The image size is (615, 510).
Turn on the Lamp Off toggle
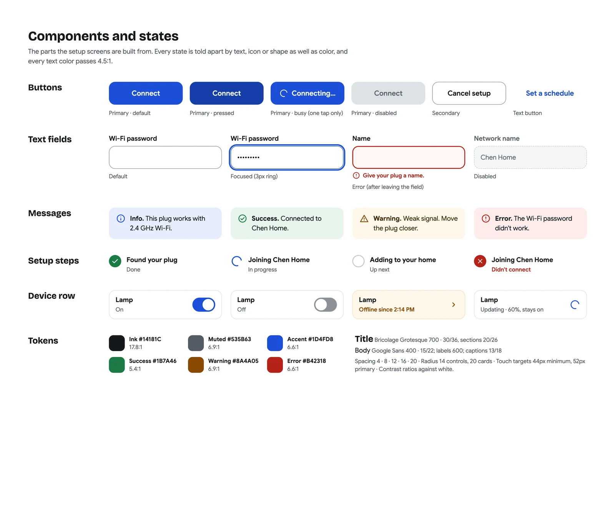pos(326,305)
